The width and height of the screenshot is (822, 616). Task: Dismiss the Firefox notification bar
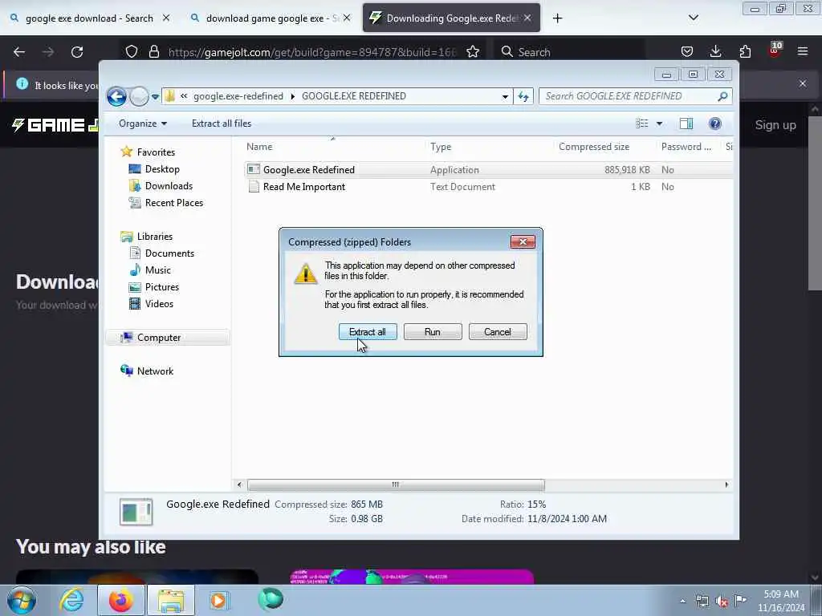803,83
